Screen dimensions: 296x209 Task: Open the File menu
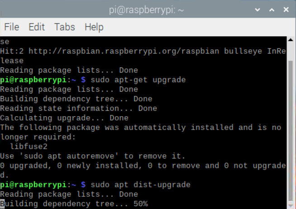coord(11,27)
